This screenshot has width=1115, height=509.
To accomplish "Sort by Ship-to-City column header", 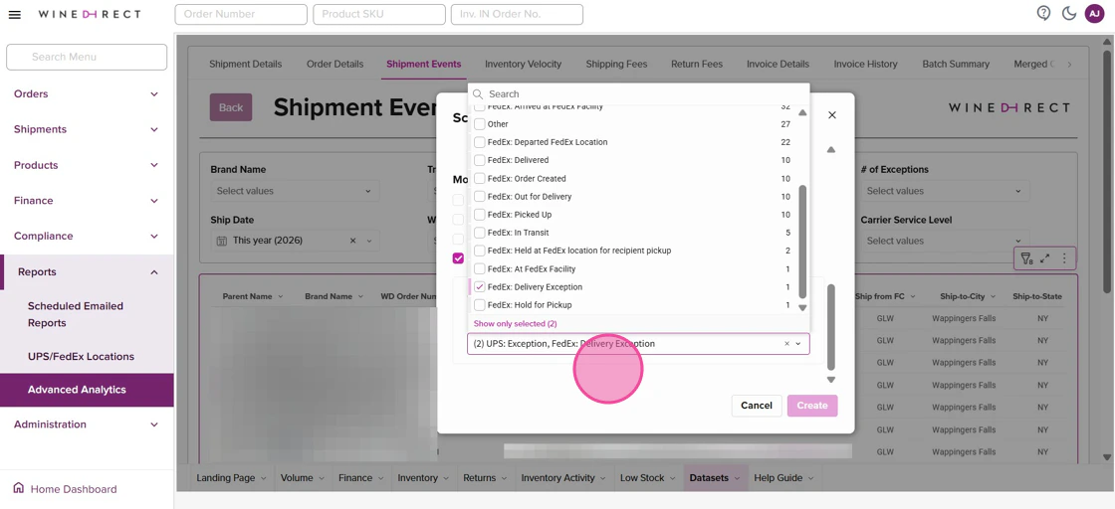I will pyautogui.click(x=963, y=296).
